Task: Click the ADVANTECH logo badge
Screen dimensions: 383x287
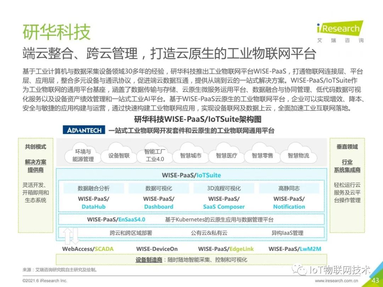Action: tap(84, 130)
